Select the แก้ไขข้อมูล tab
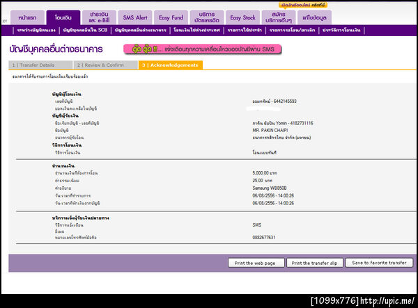 pyautogui.click(x=315, y=17)
